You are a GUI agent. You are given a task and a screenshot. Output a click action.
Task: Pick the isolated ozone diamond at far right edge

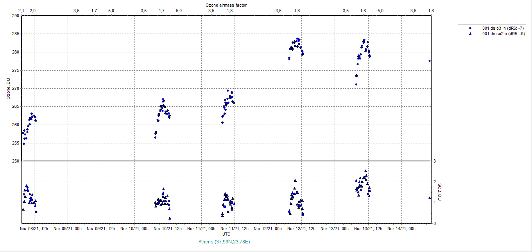point(430,61)
